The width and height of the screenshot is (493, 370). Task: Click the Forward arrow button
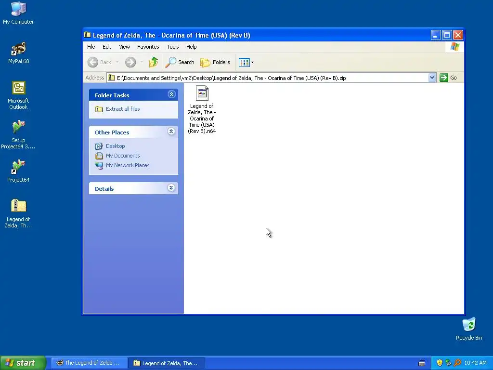pyautogui.click(x=130, y=62)
